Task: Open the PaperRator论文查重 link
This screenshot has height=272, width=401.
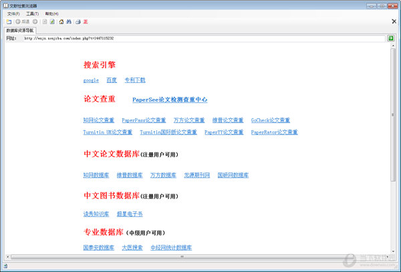Action: tap(275, 132)
